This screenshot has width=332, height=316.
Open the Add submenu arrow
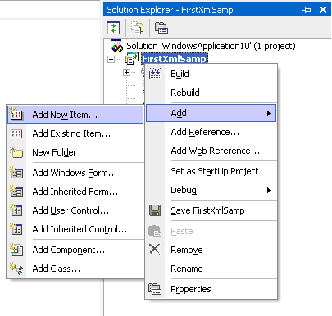pyautogui.click(x=269, y=113)
